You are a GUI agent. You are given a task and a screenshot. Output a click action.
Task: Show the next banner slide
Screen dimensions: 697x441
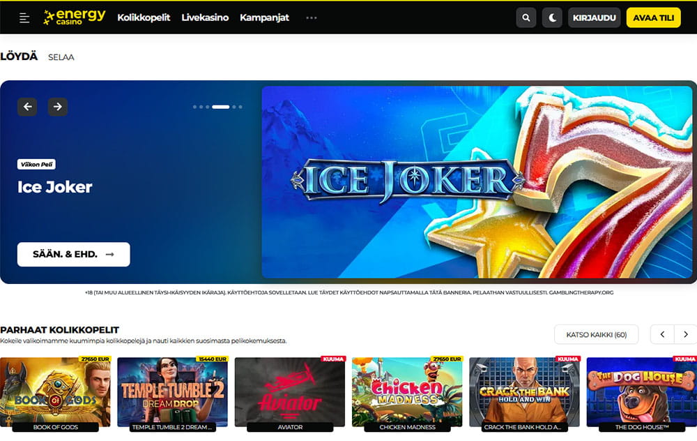coord(58,107)
